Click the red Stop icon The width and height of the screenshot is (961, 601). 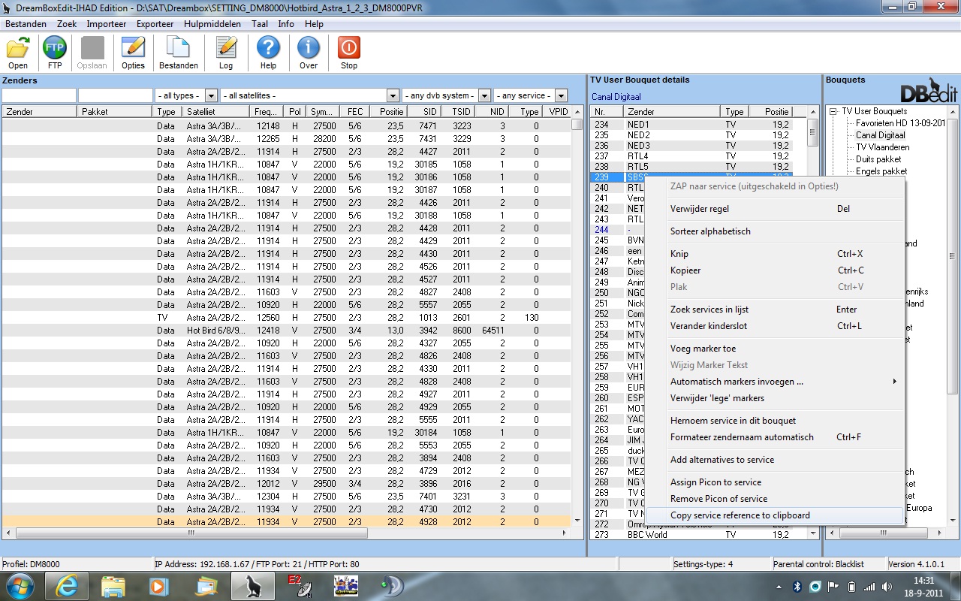[x=349, y=53]
